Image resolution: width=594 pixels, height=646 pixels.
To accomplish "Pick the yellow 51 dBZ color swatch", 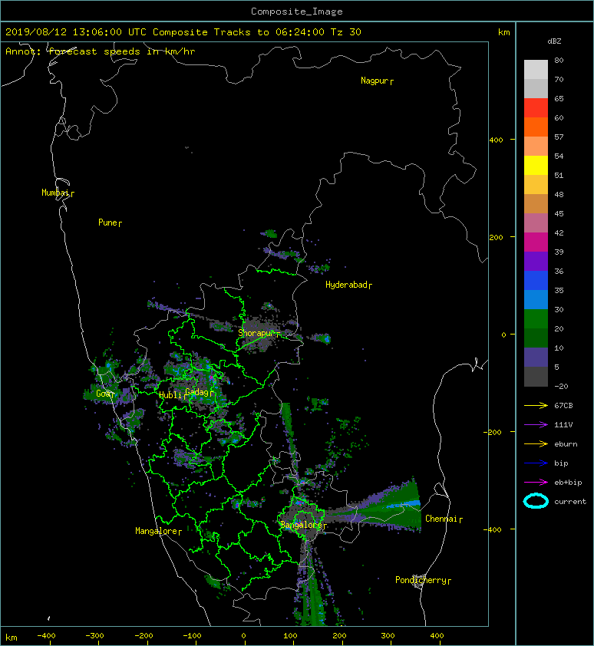I will [x=536, y=166].
